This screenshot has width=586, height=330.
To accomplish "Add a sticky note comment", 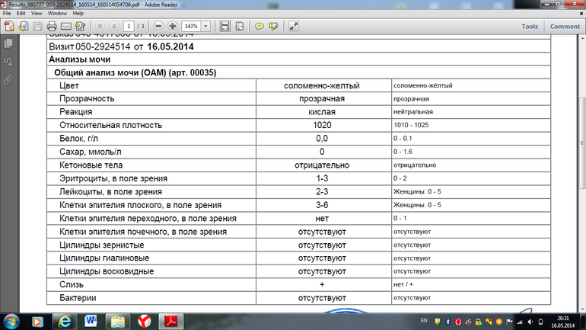I will pos(259,27).
